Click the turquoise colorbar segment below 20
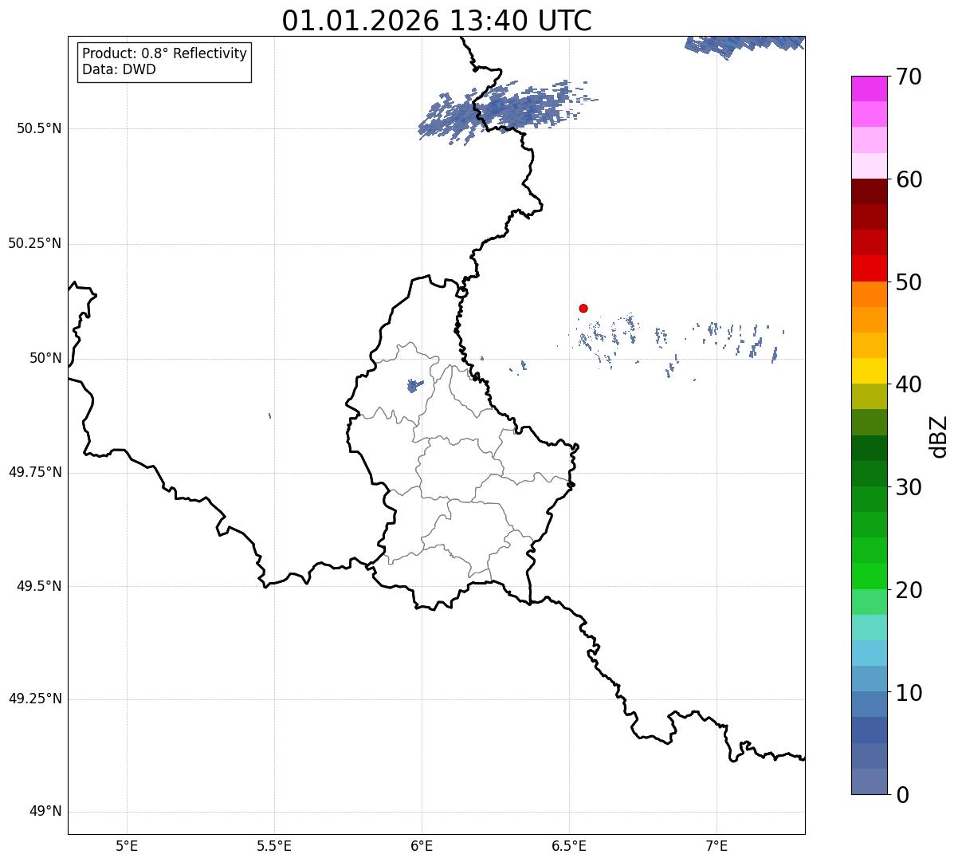 870,628
